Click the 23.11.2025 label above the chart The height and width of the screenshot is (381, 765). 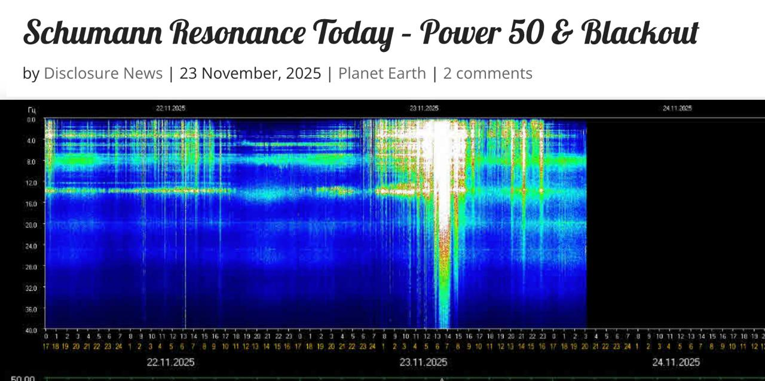[424, 109]
